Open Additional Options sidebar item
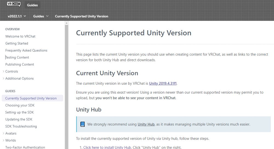This screenshot has width=274, height=149. point(19,78)
